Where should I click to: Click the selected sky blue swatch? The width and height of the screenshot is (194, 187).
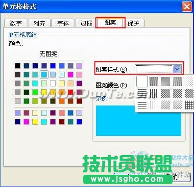(44, 75)
